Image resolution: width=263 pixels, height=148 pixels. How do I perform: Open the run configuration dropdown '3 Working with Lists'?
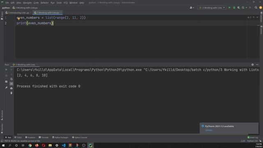click(212, 8)
